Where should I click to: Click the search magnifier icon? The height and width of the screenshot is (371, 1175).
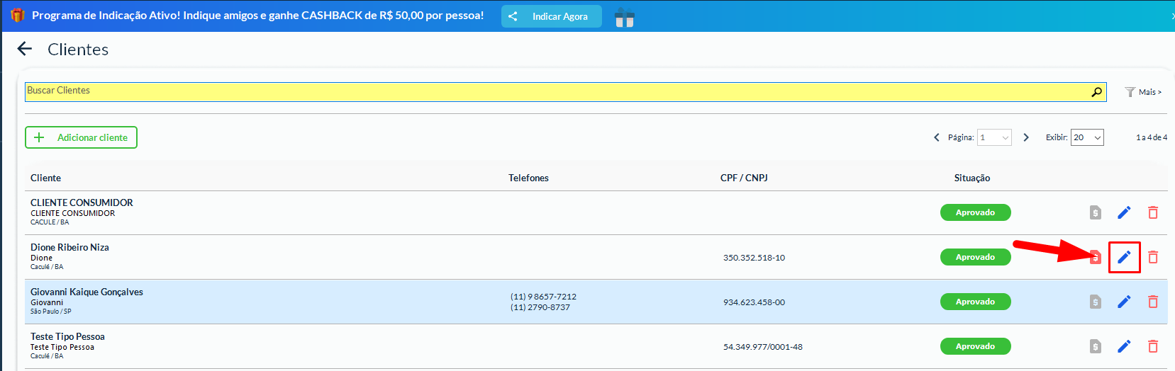click(x=1096, y=92)
